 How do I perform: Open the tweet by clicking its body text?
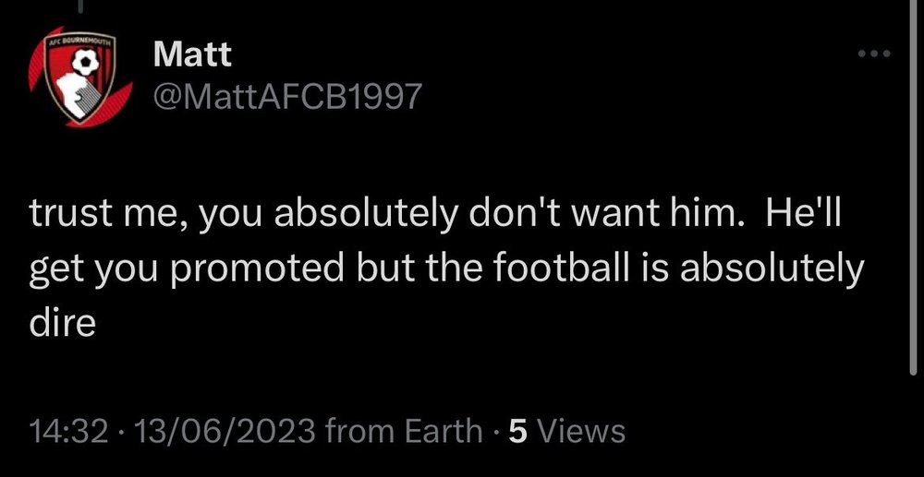click(446, 270)
